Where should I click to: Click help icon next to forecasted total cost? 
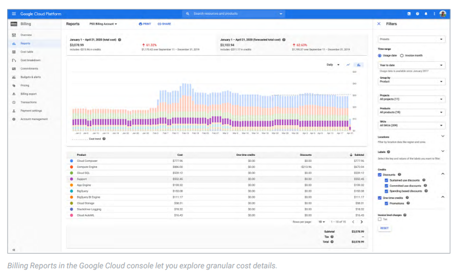[x=284, y=40]
